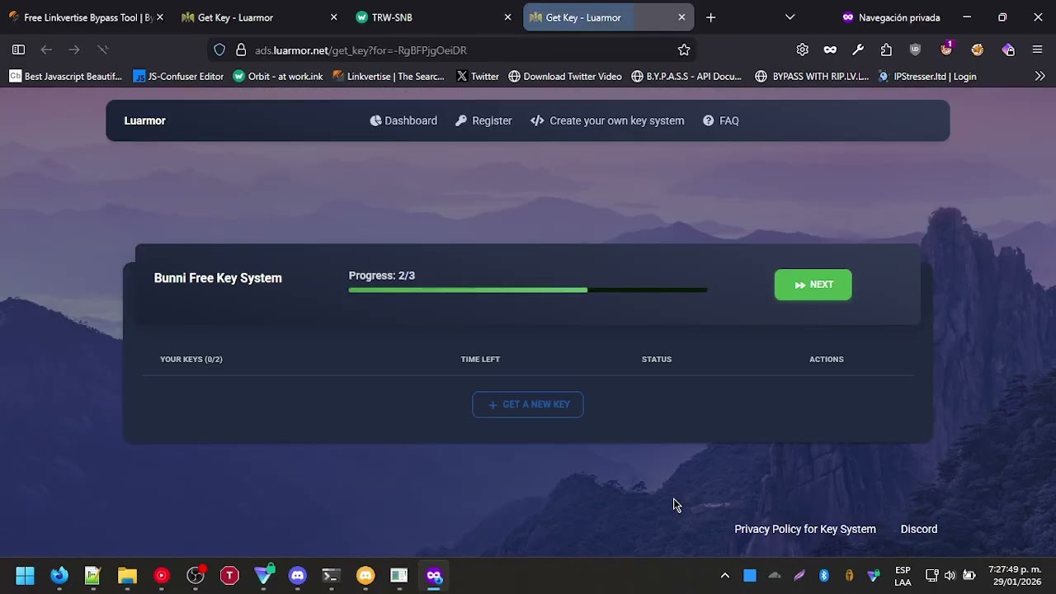The width and height of the screenshot is (1056, 594).
Task: Go back with the back arrow
Action: tap(46, 49)
